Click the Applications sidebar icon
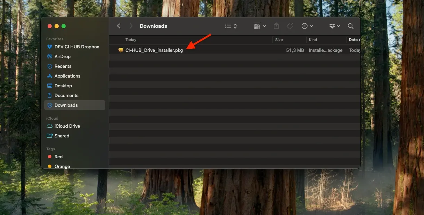The width and height of the screenshot is (424, 215). tap(50, 76)
